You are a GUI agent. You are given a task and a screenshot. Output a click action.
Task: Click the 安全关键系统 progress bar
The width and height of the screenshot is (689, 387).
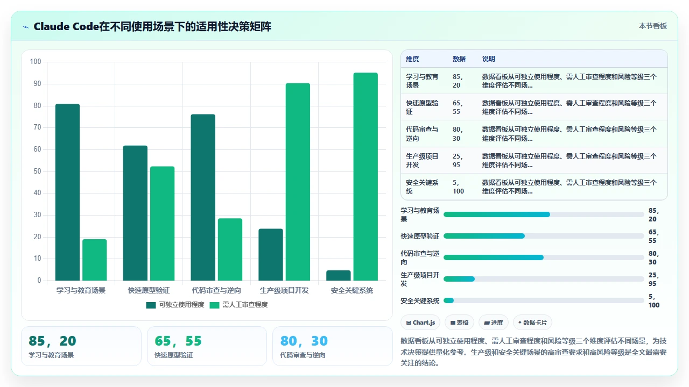pyautogui.click(x=544, y=300)
